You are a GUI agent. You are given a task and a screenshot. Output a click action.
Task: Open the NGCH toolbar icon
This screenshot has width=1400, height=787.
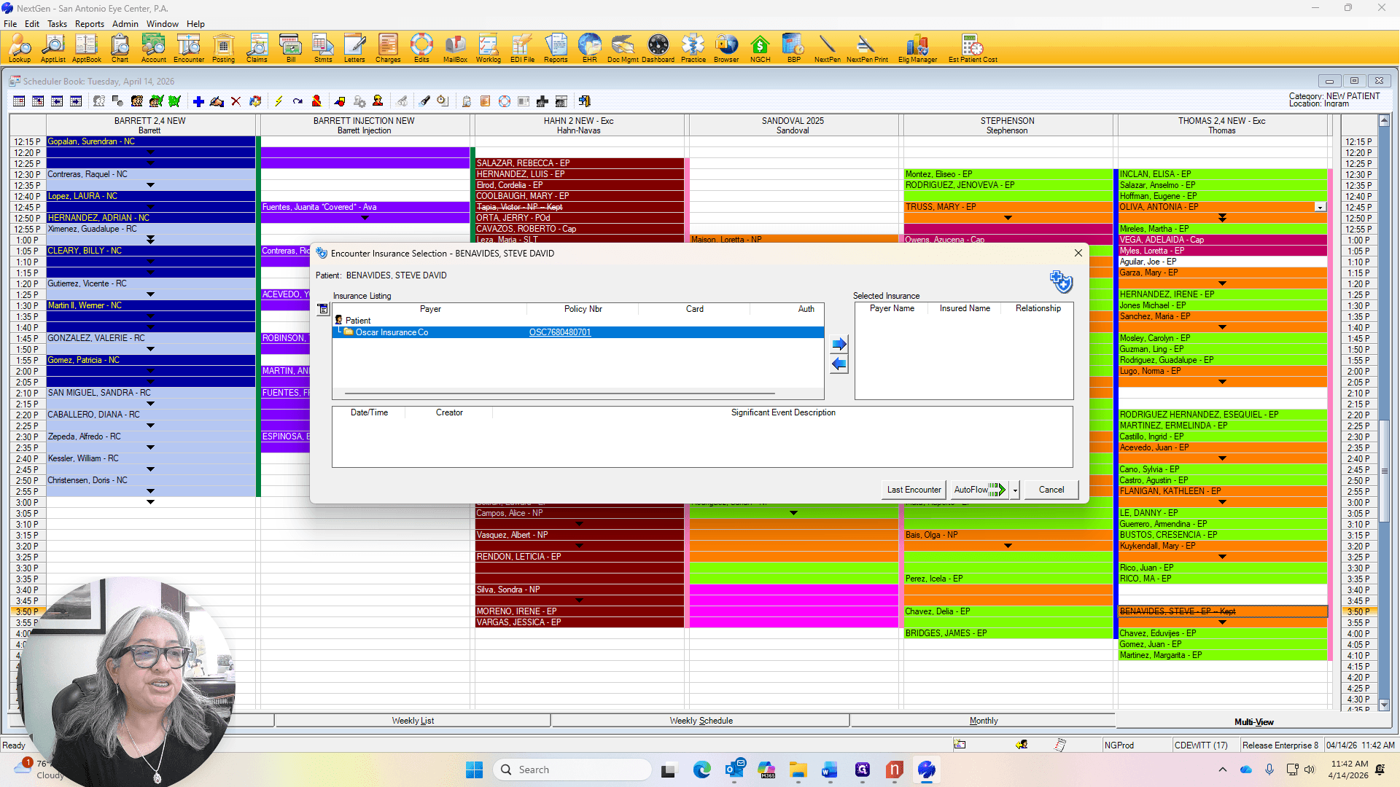tap(760, 48)
